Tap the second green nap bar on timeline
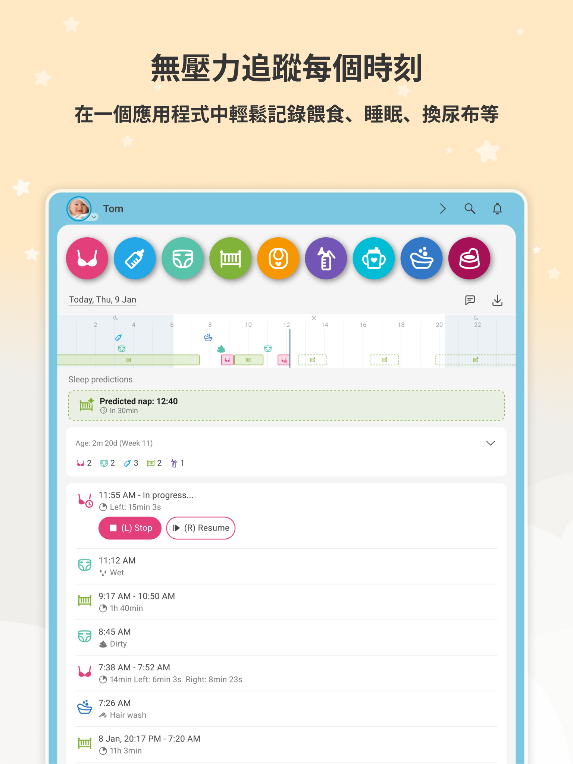Viewport: 573px width, 764px height. click(x=249, y=360)
